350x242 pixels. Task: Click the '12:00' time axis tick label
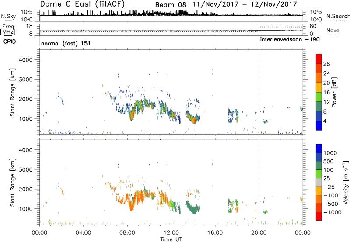click(171, 233)
